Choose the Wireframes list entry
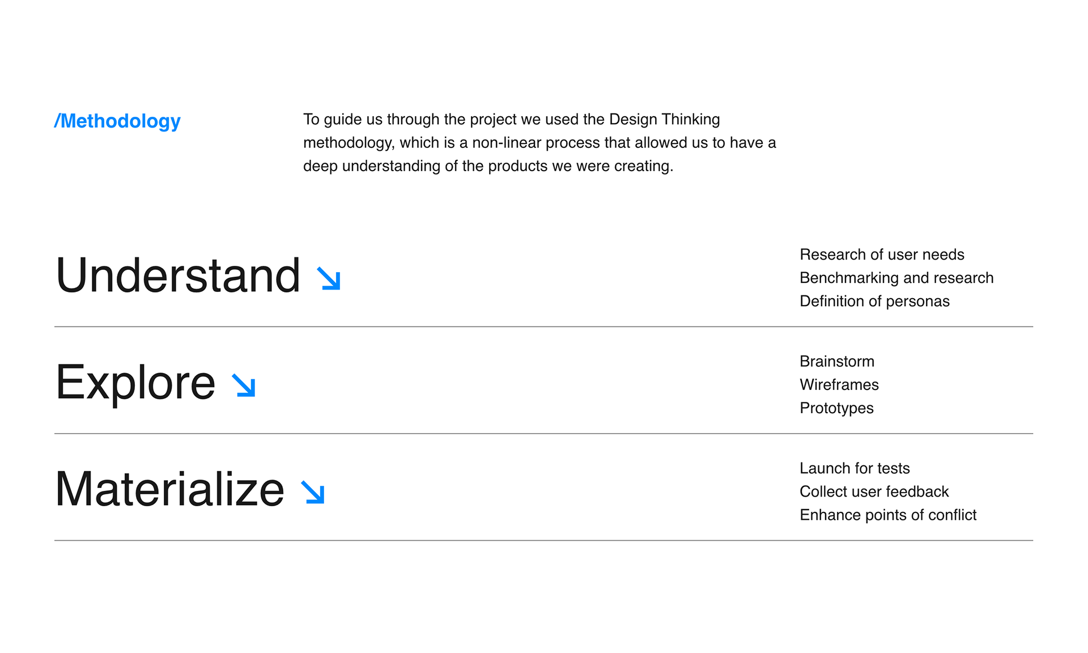This screenshot has height=653, width=1088. 839,384
